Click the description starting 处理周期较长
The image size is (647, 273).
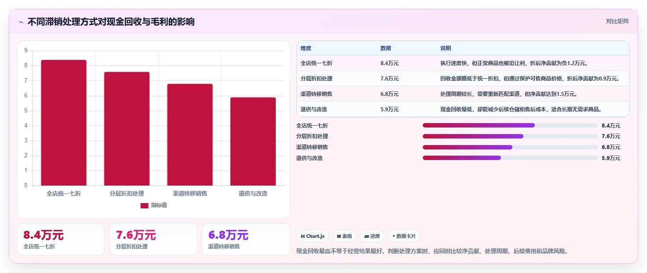(x=508, y=94)
